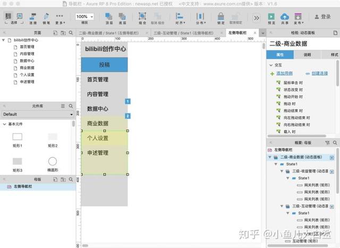
Task: Activate the Connect (连接) tool
Action: (x=33, y=18)
